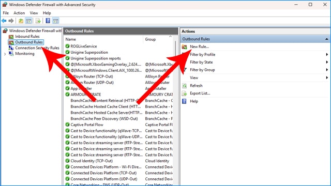Select the Unigine Superposition rule
The width and height of the screenshot is (331, 186).
89,52
